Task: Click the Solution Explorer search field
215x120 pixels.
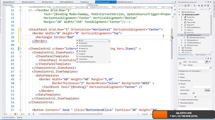Action: (x=192, y=9)
